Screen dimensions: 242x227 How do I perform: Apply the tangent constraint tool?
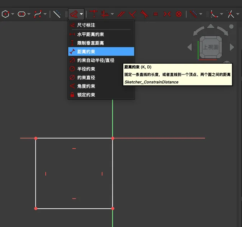pos(144,14)
